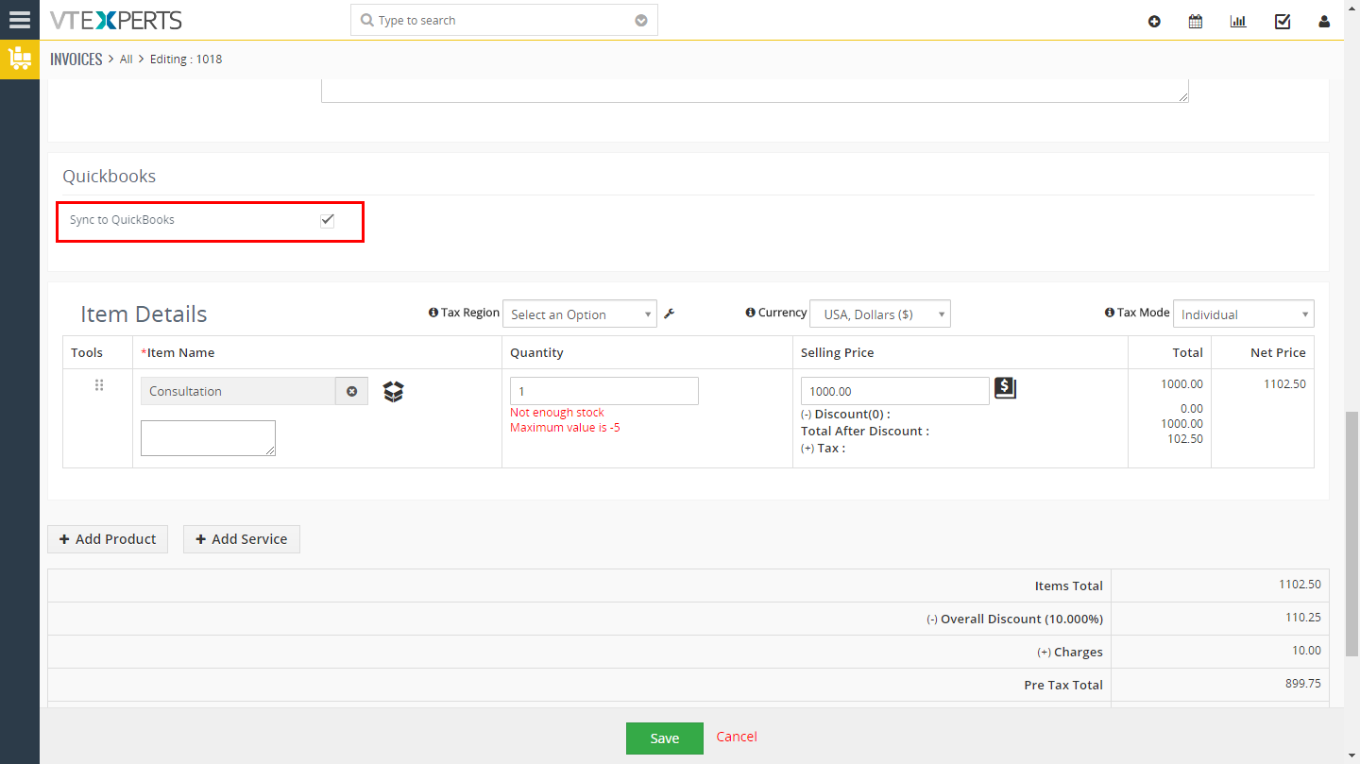Click the item comment textarea

pyautogui.click(x=208, y=438)
